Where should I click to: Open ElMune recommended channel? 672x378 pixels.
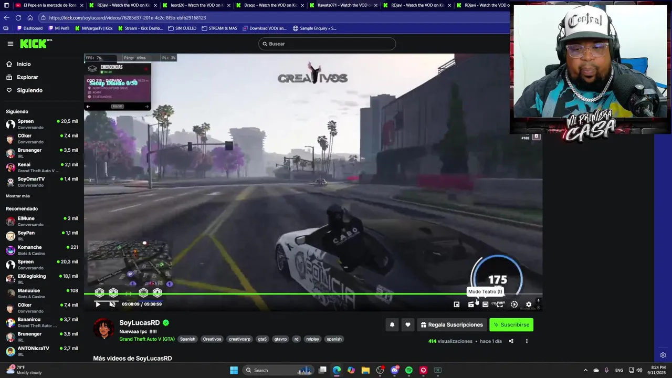pyautogui.click(x=42, y=221)
